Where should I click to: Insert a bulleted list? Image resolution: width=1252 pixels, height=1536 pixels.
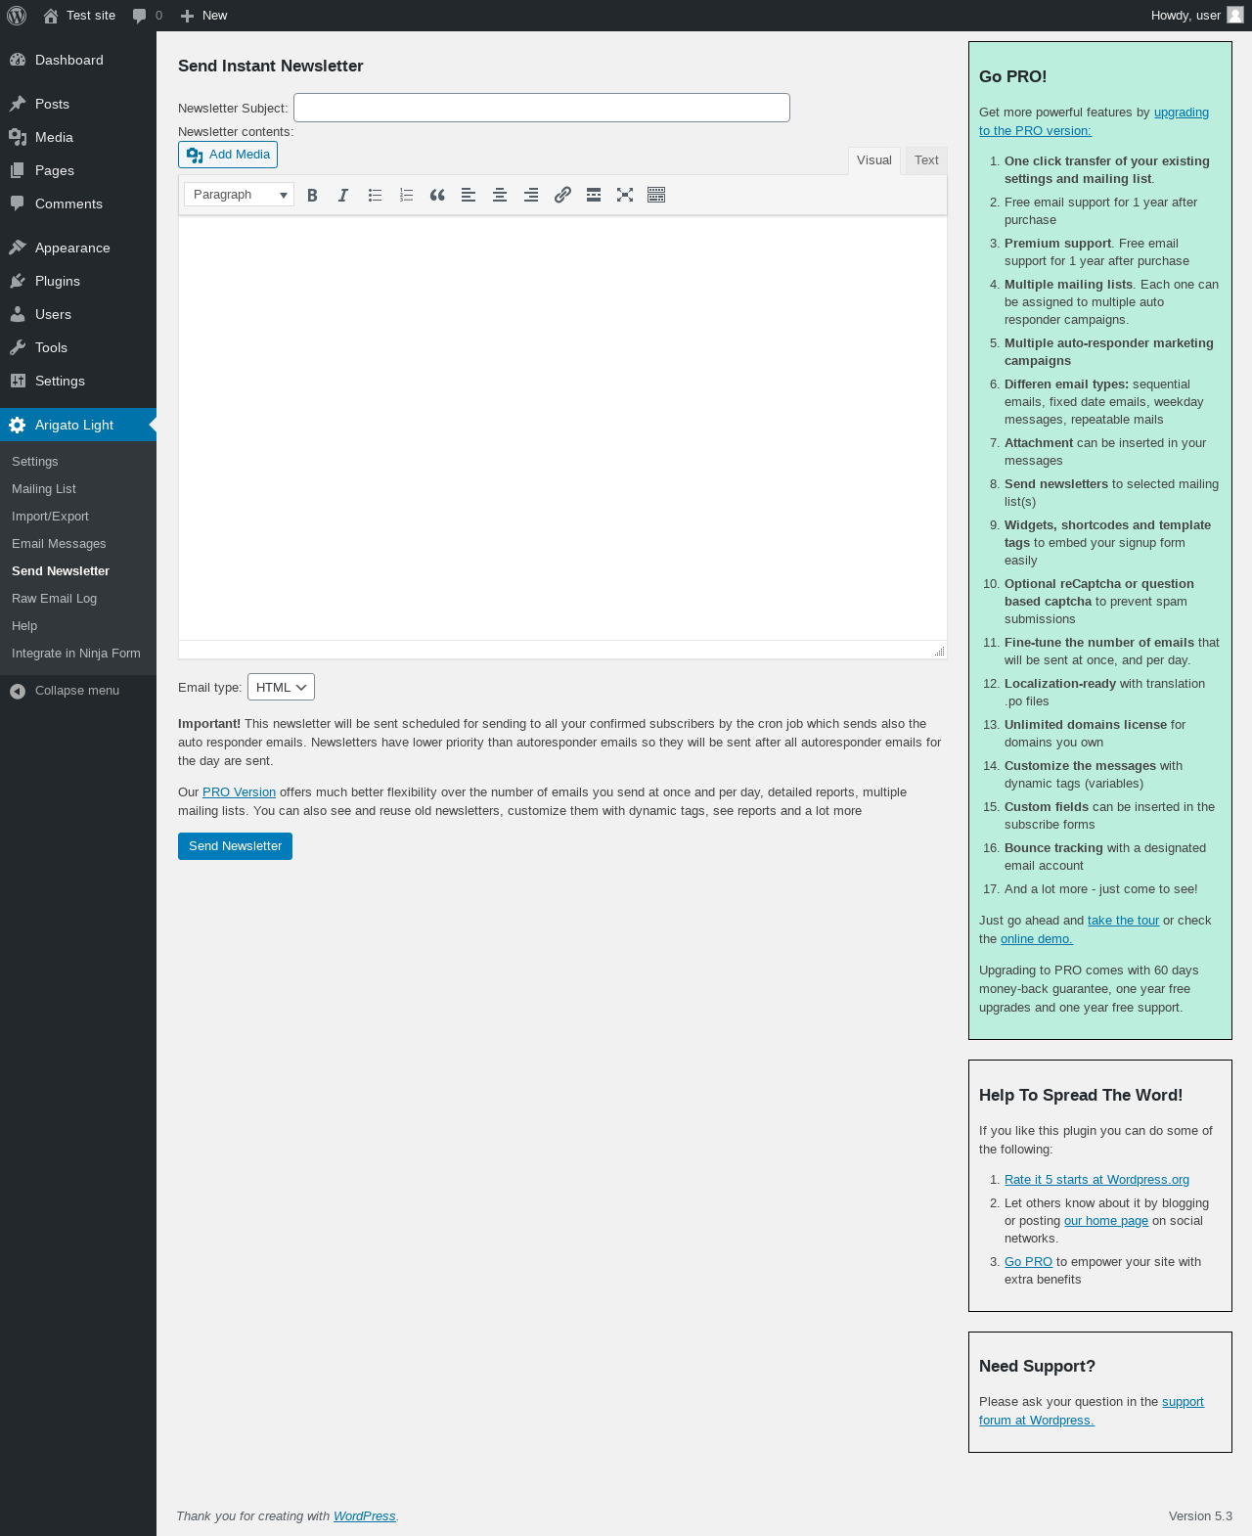click(375, 195)
